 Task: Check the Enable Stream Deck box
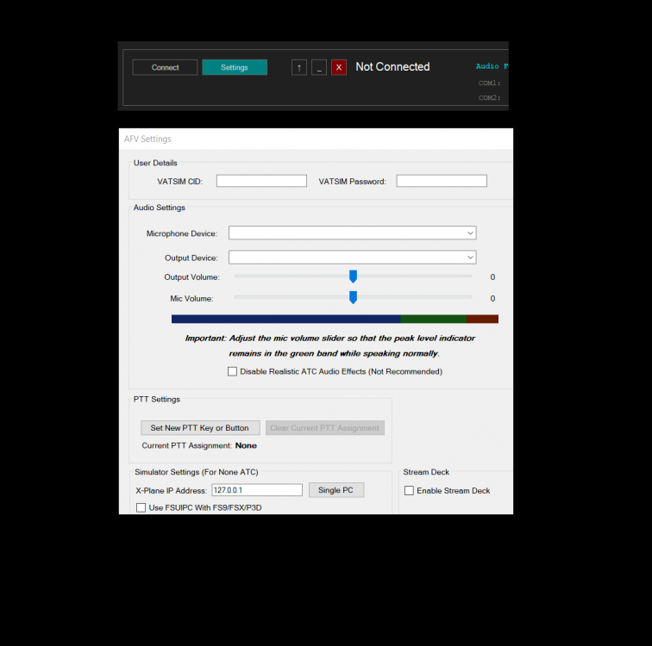410,491
